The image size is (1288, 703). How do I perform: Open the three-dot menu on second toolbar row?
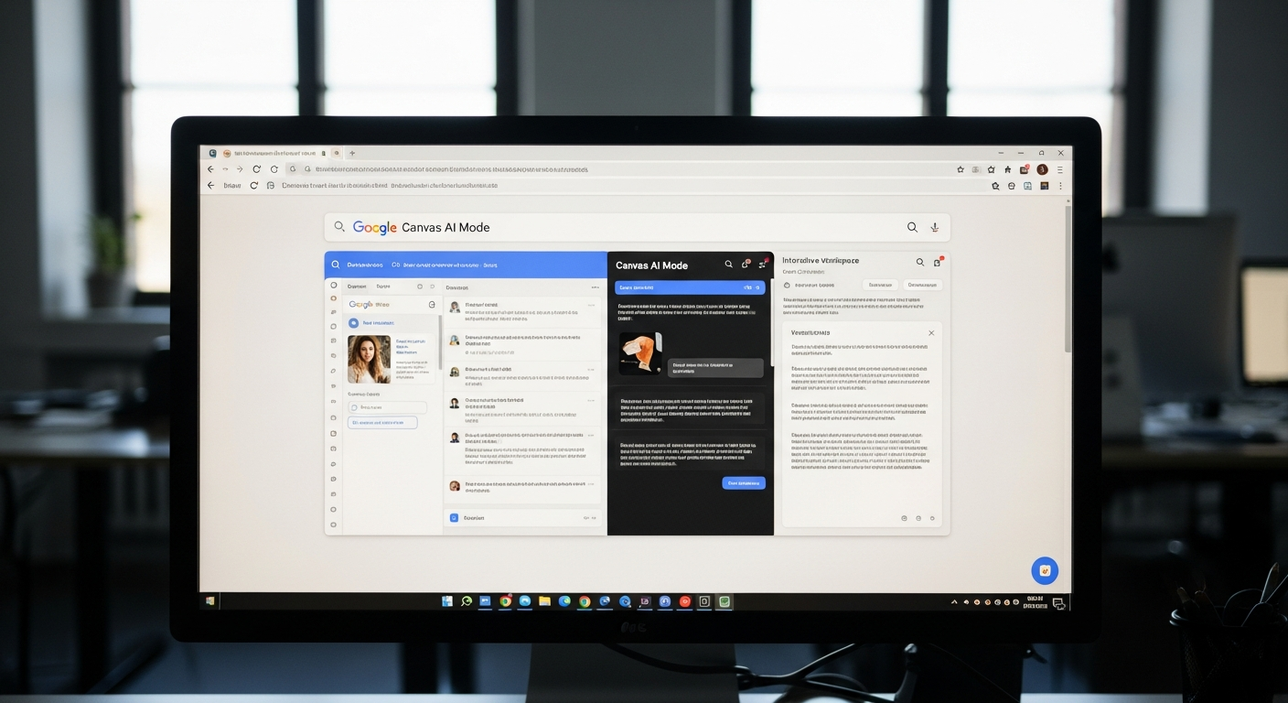[1060, 186]
